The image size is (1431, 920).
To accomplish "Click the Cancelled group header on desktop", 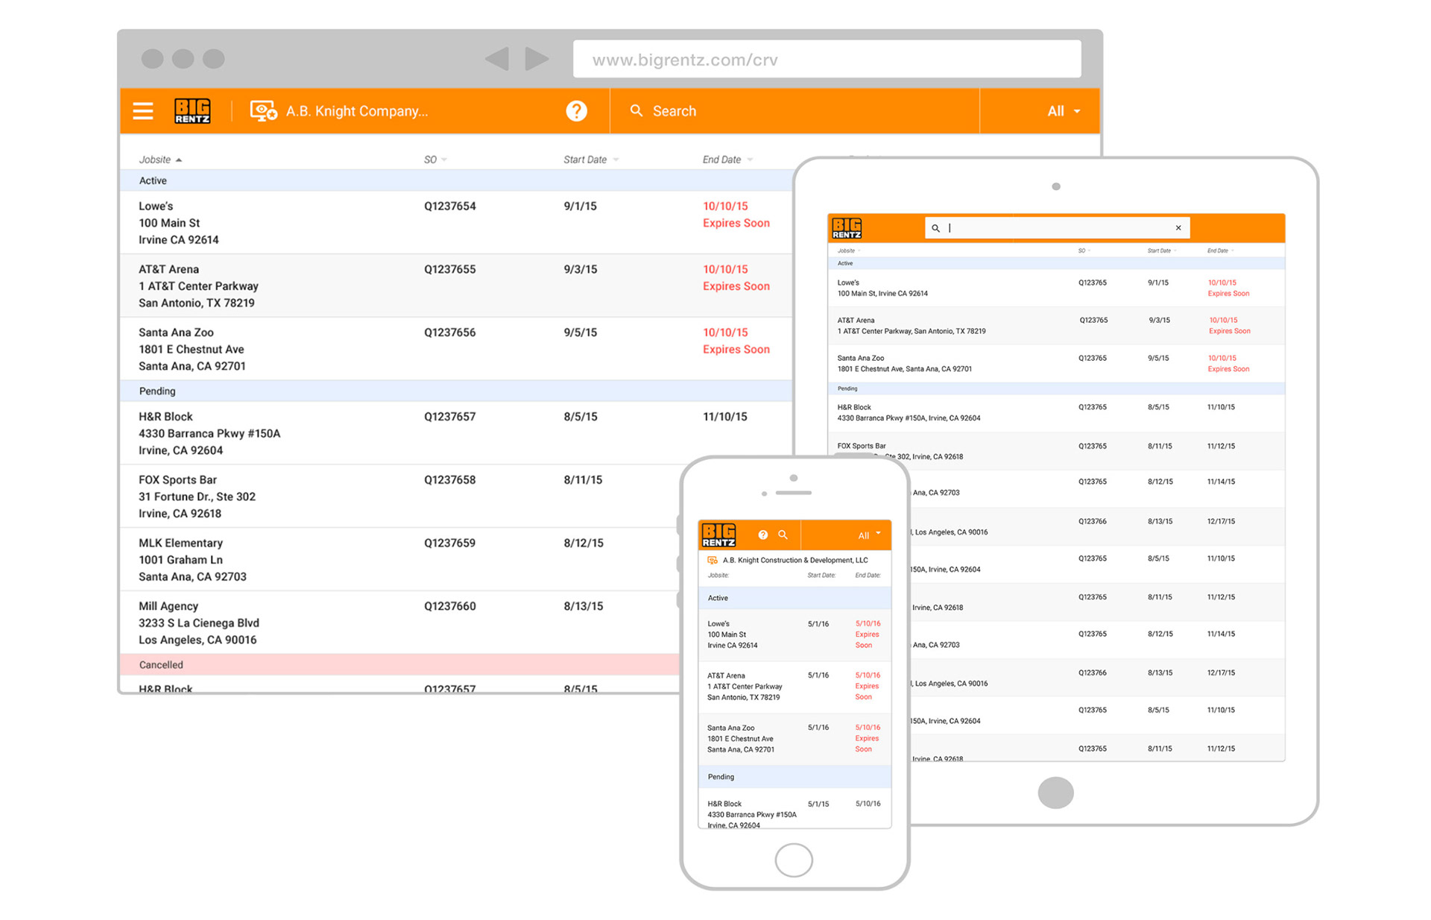I will [x=400, y=664].
